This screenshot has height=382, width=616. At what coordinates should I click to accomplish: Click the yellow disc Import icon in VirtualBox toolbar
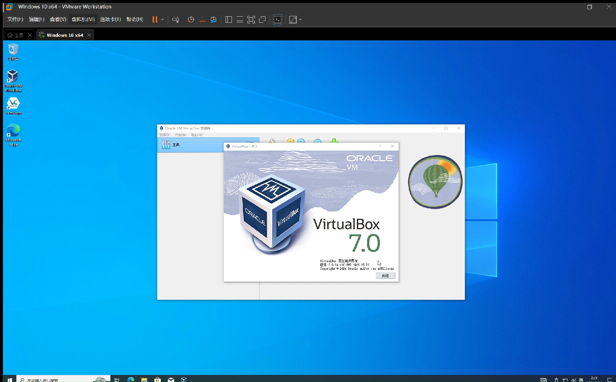291,140
